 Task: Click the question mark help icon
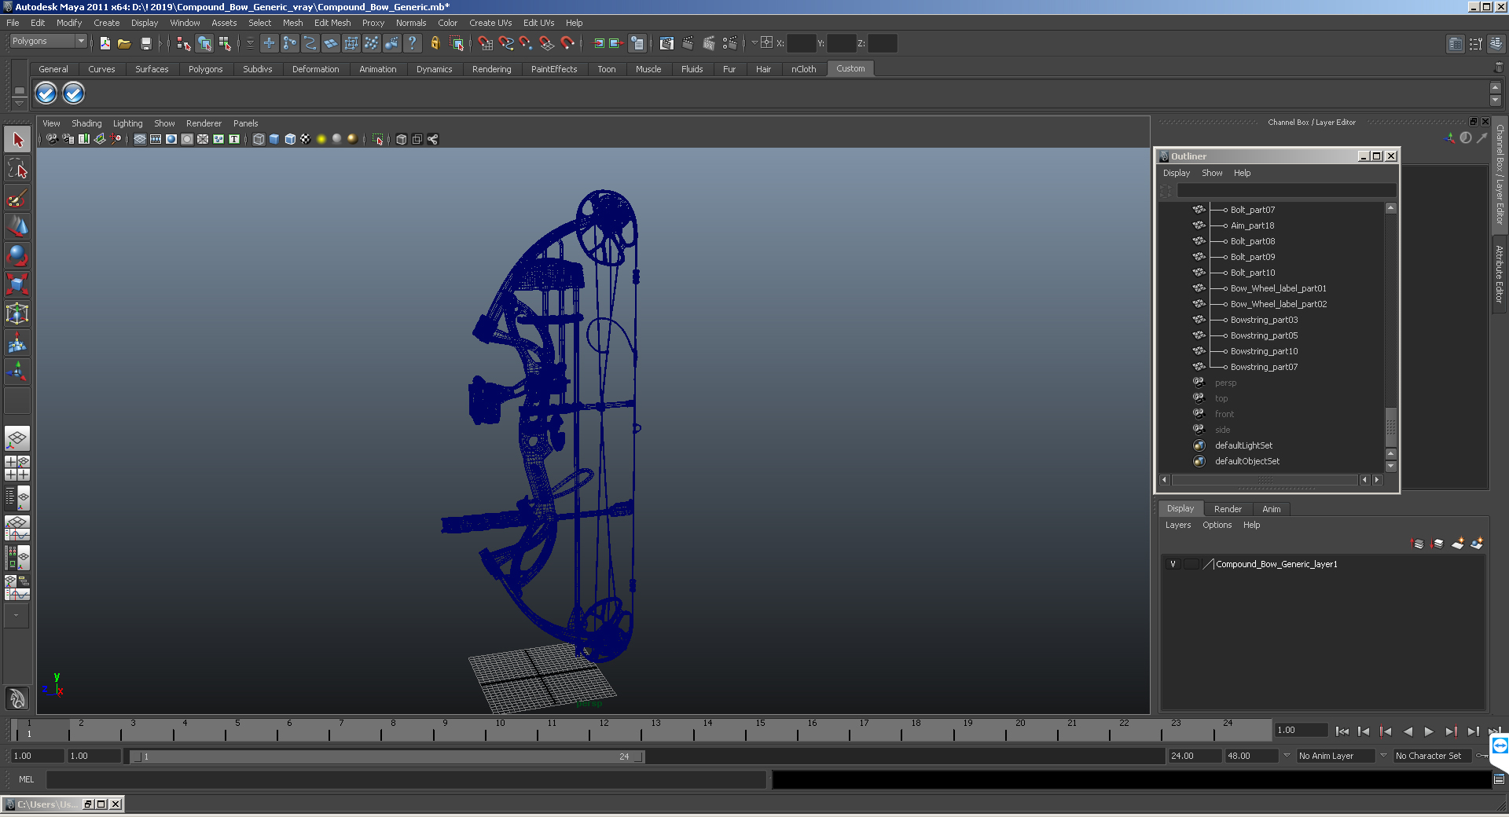[412, 43]
